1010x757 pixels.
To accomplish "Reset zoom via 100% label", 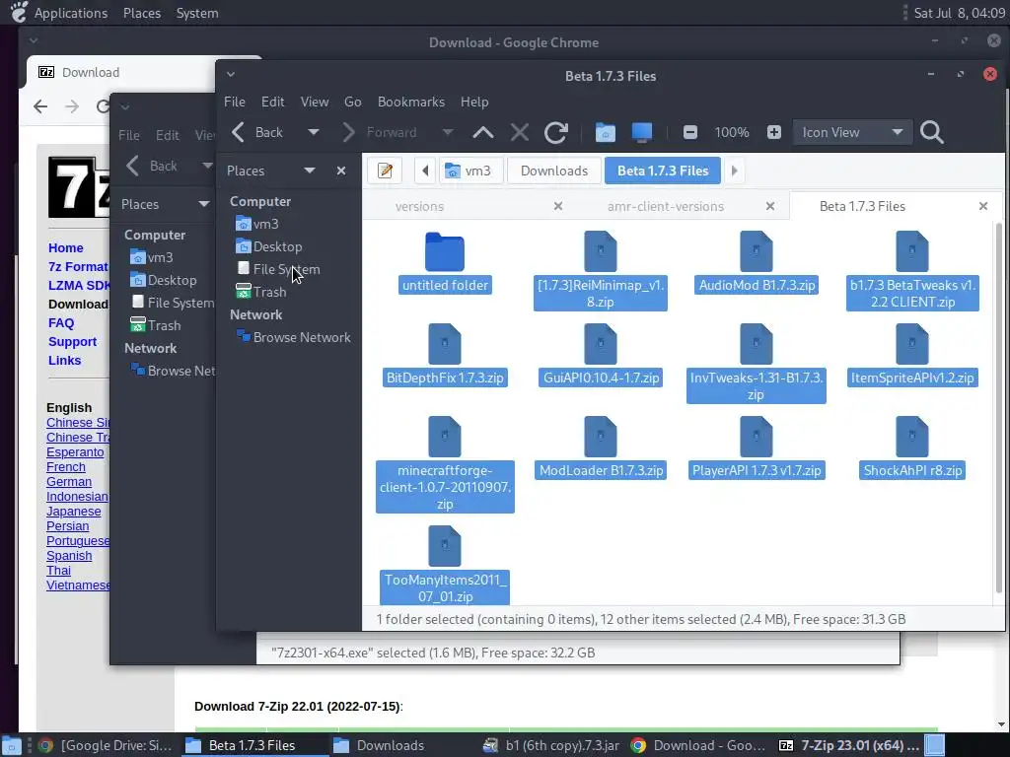I will point(732,133).
